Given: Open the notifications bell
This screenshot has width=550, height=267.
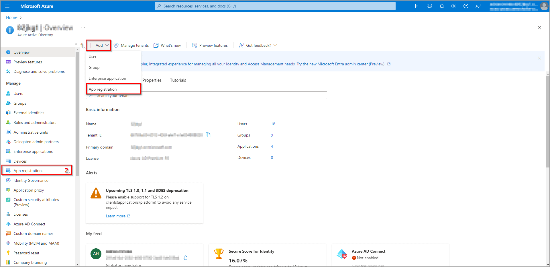Looking at the screenshot, I should point(442,6).
